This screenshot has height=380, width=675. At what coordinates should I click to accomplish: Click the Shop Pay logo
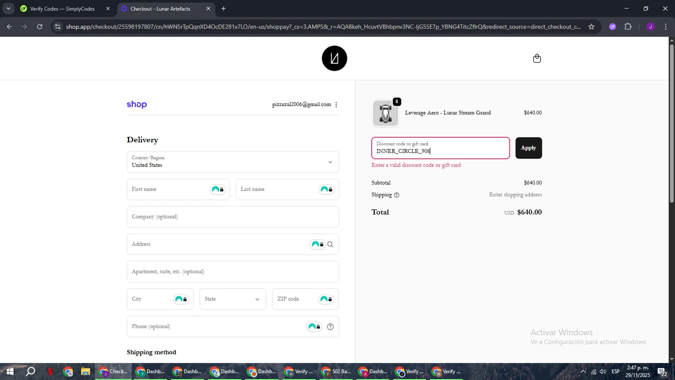[137, 104]
